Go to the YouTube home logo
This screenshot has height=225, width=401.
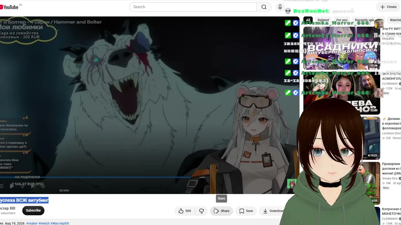click(x=9, y=7)
